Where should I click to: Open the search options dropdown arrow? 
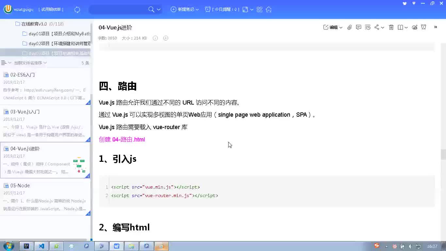(159, 9)
